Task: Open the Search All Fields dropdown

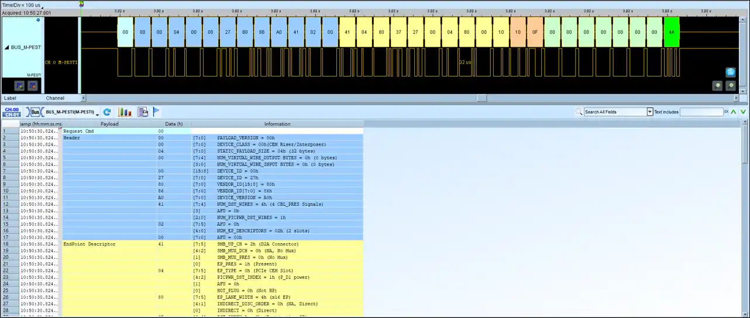Action: (649, 112)
